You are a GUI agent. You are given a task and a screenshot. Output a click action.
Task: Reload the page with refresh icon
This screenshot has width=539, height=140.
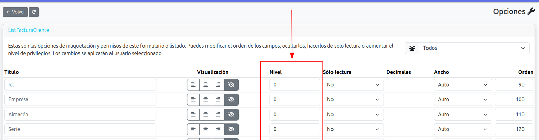point(34,12)
